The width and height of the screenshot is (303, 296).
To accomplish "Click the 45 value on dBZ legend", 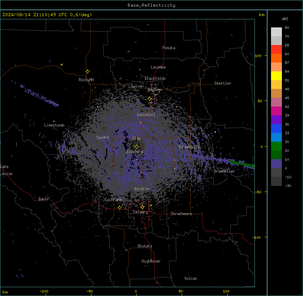I will [x=287, y=98].
